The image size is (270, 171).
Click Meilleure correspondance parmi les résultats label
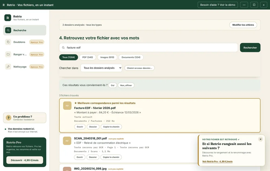click(105, 103)
